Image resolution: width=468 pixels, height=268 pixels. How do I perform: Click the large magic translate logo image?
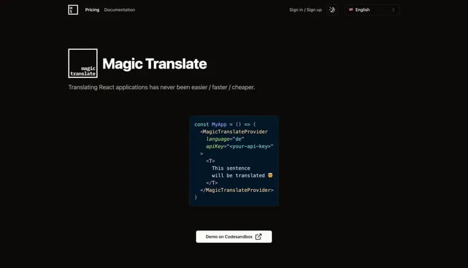pyautogui.click(x=82, y=63)
